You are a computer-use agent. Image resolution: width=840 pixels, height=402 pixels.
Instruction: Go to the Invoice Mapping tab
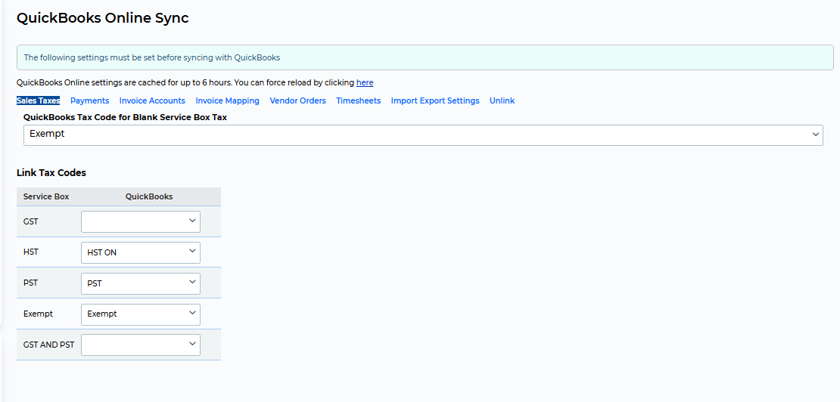pos(227,100)
